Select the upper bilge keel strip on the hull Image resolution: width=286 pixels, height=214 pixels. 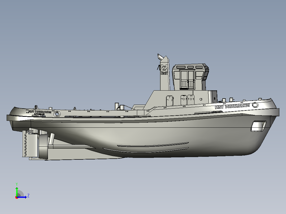(153, 145)
